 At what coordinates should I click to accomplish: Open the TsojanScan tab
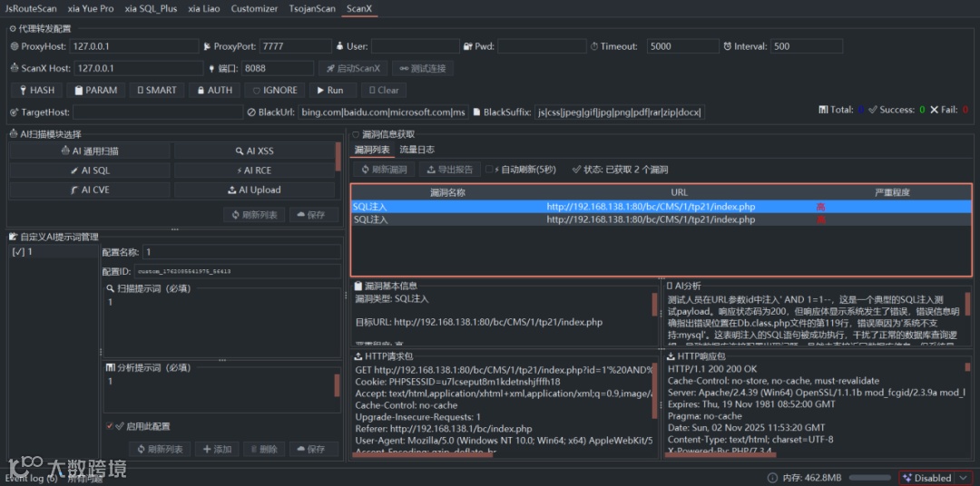coord(312,9)
